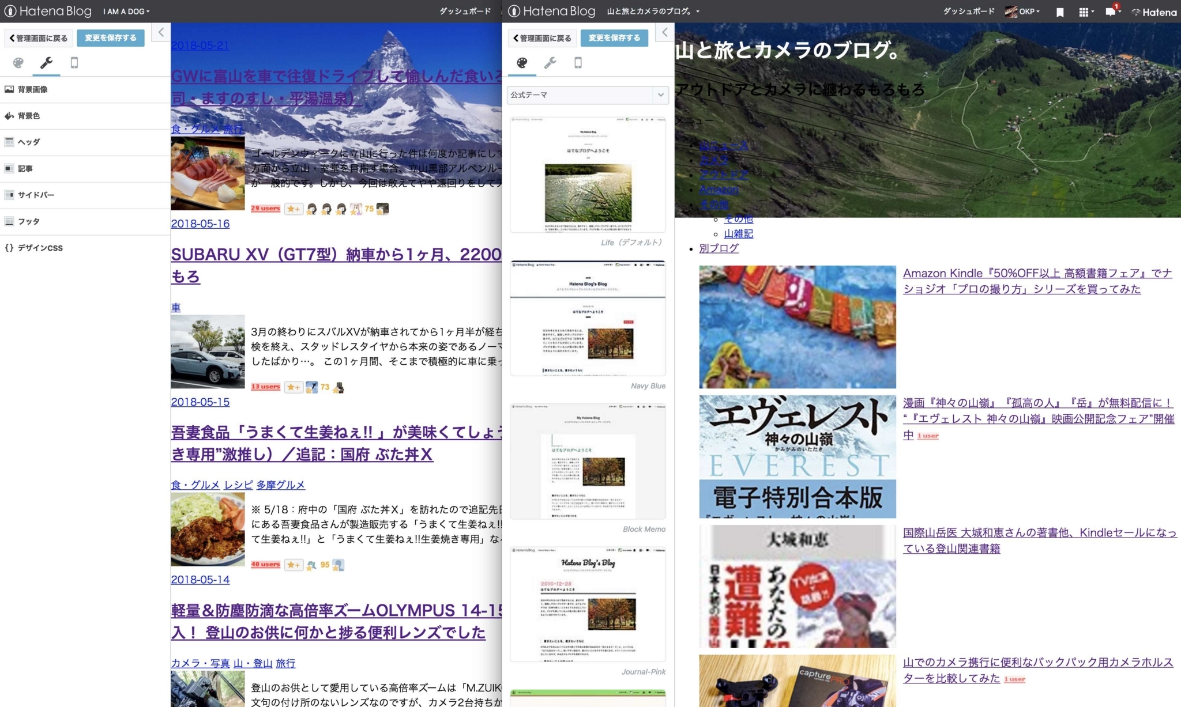
Task: Open ダッシュボード in the right window
Action: pos(969,12)
